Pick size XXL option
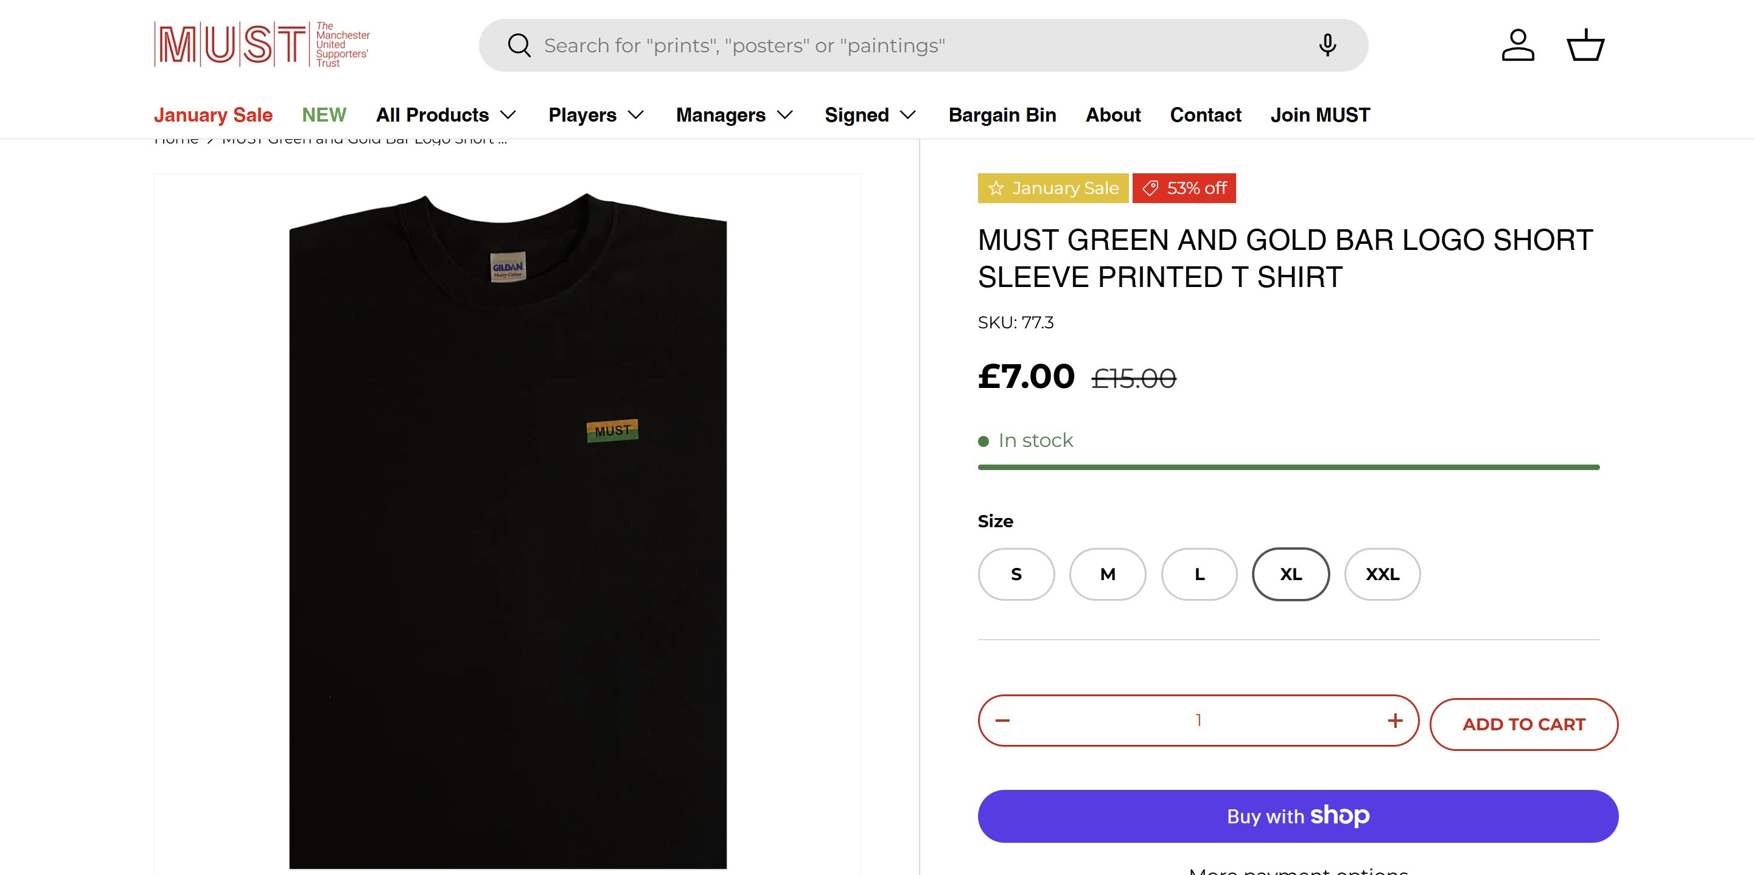The width and height of the screenshot is (1754, 875). [1382, 574]
